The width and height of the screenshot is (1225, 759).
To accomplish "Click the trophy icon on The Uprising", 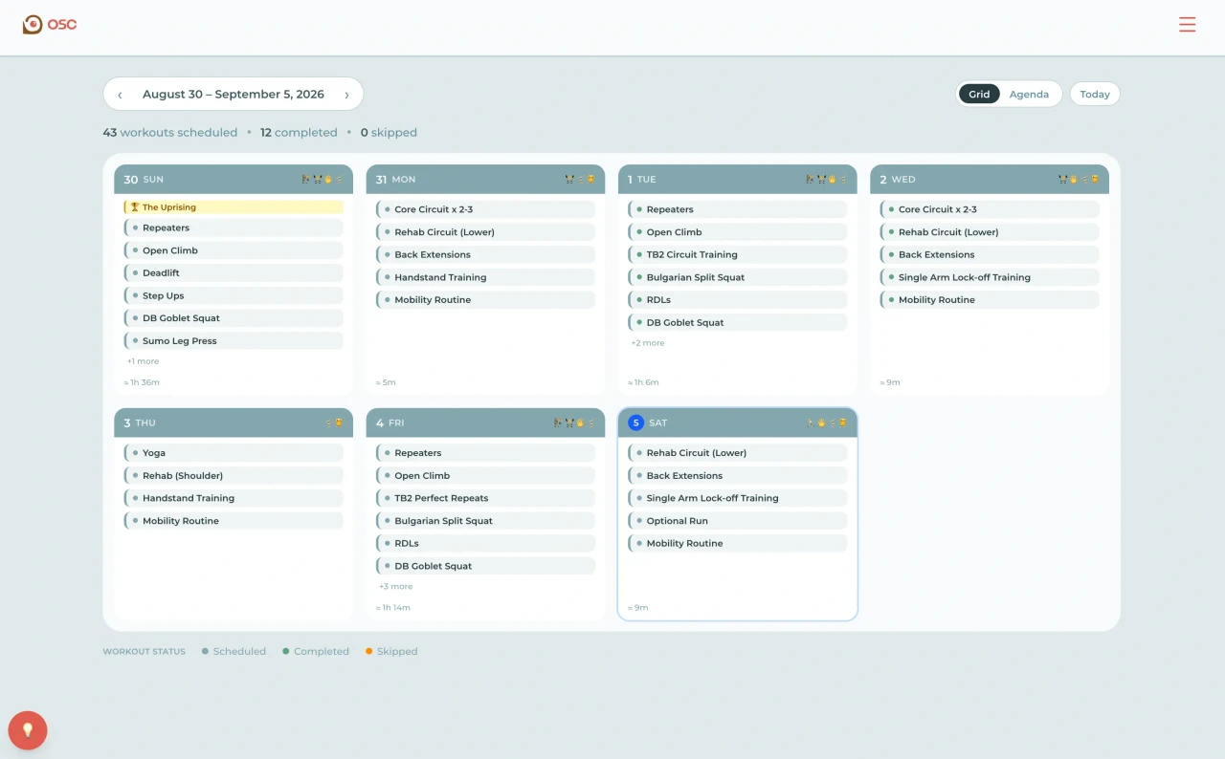I will (x=135, y=207).
